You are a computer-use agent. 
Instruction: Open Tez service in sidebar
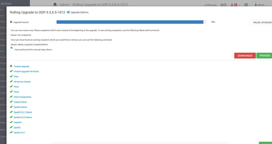tap(2, 10)
